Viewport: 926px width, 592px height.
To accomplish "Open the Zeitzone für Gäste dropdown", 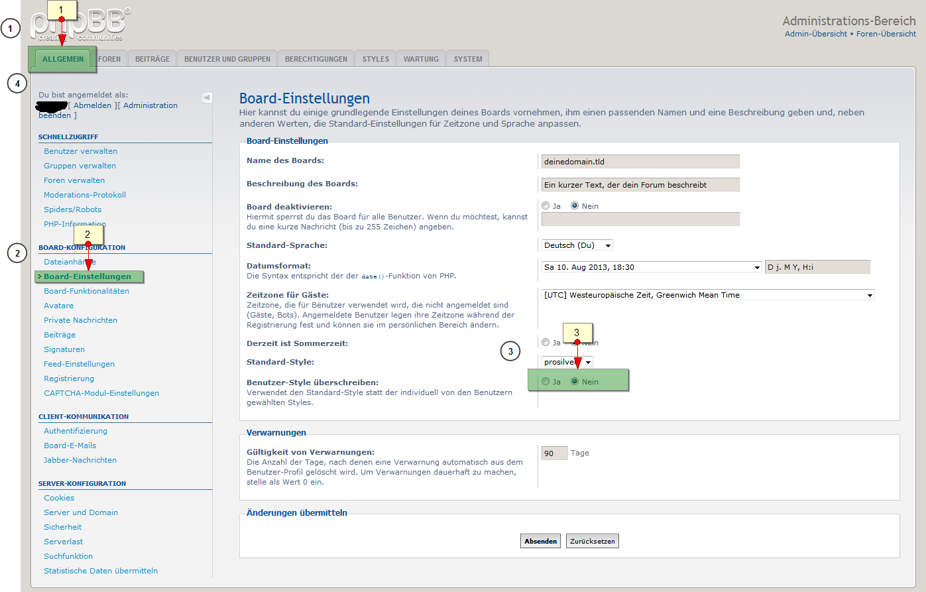I will (708, 295).
